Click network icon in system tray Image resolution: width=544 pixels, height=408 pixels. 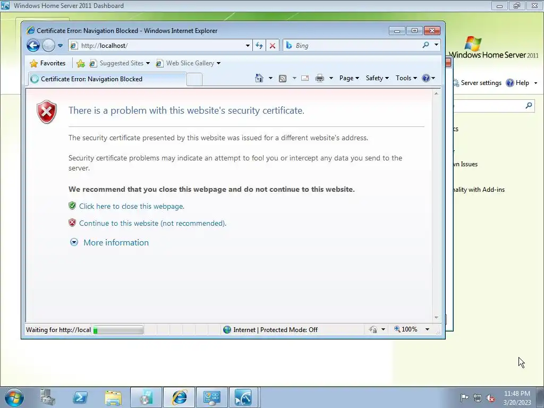(x=478, y=398)
